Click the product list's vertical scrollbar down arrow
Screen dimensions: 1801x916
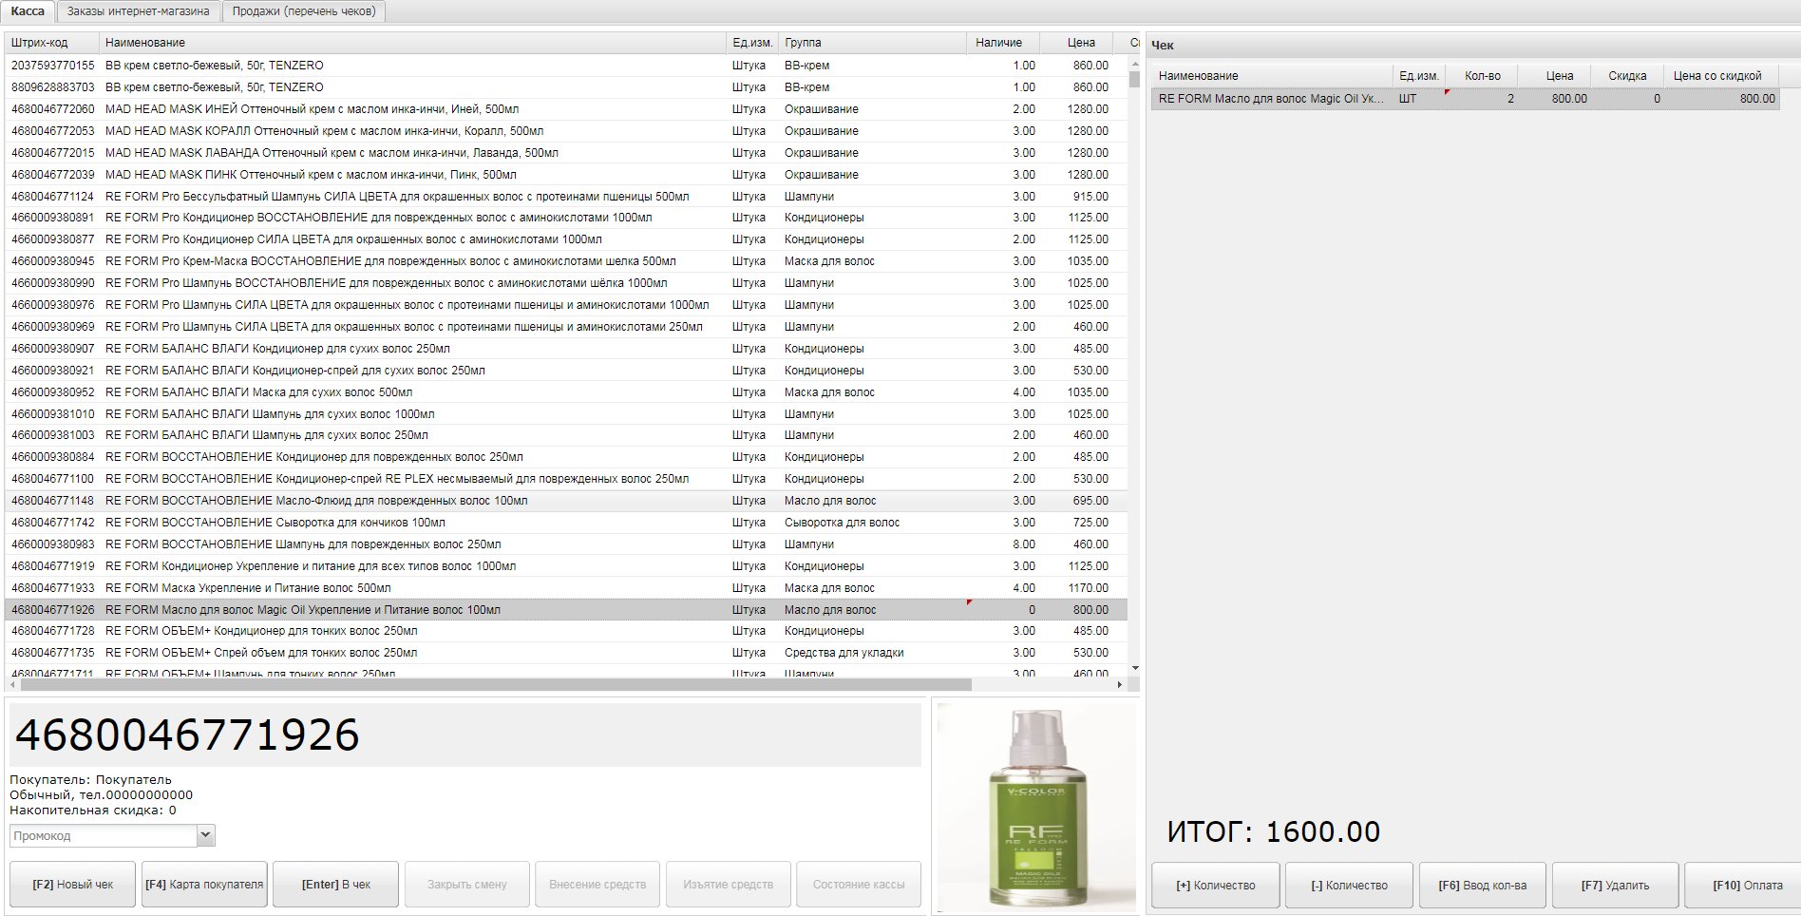pyautogui.click(x=1134, y=668)
